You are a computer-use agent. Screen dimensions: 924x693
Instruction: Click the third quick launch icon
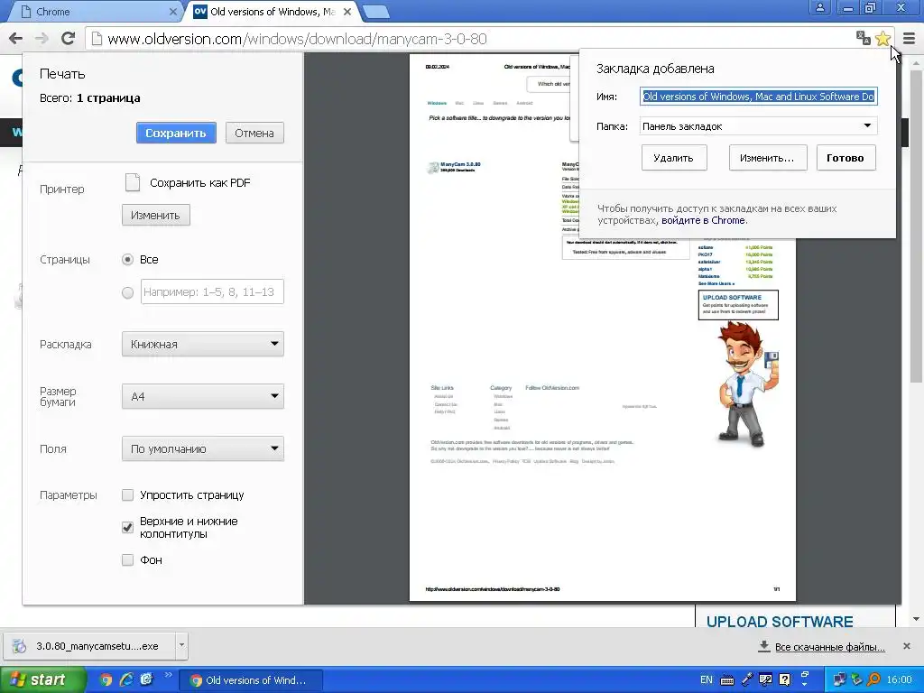click(x=146, y=679)
